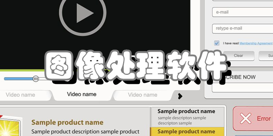Screen dimensions: 273x136
Task: Focus the e-mail input field
Action: pyautogui.click(x=243, y=12)
